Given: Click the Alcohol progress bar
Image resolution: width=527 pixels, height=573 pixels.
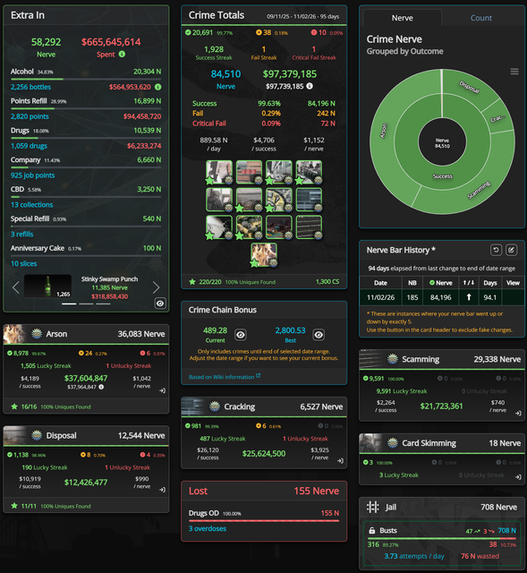Looking at the screenshot, I should 86,79.
